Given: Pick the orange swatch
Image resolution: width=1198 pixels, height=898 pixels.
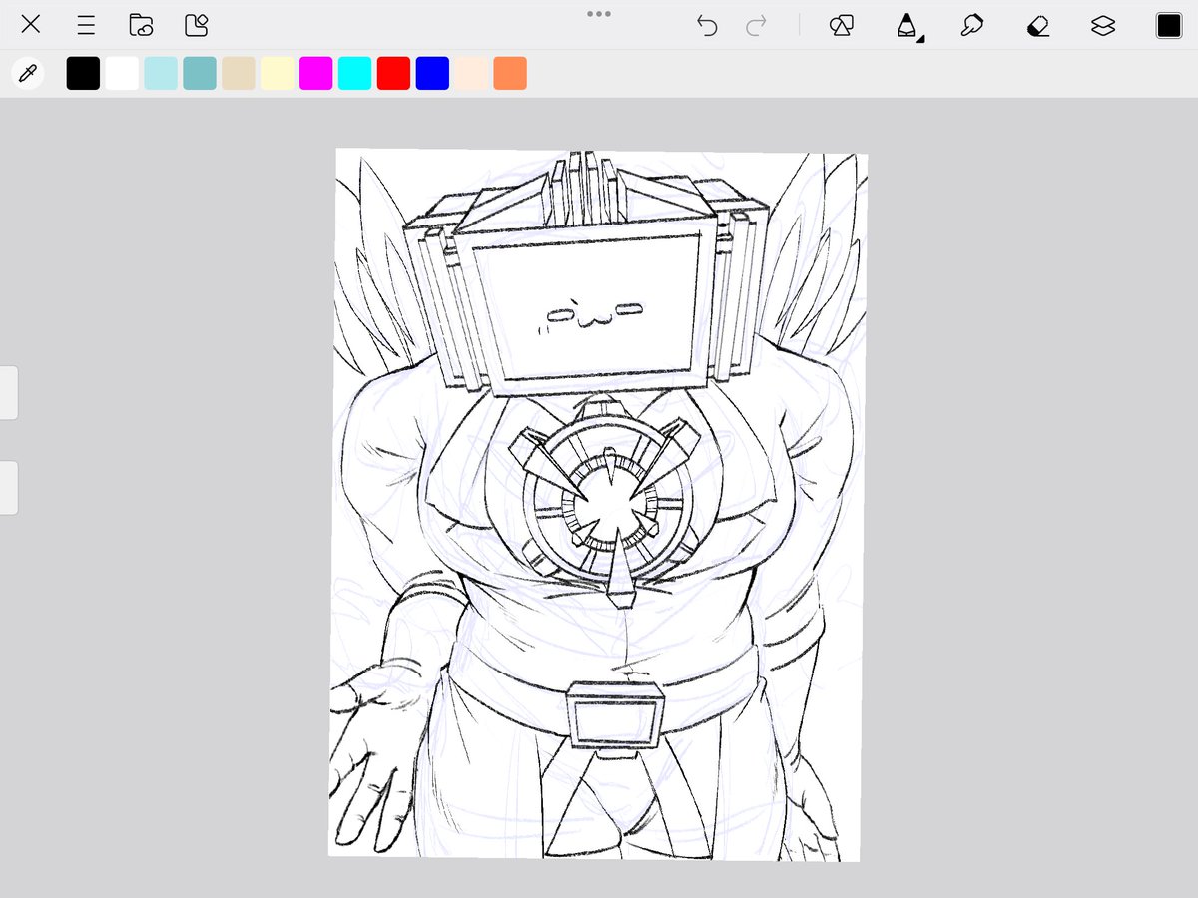Looking at the screenshot, I should 510,73.
